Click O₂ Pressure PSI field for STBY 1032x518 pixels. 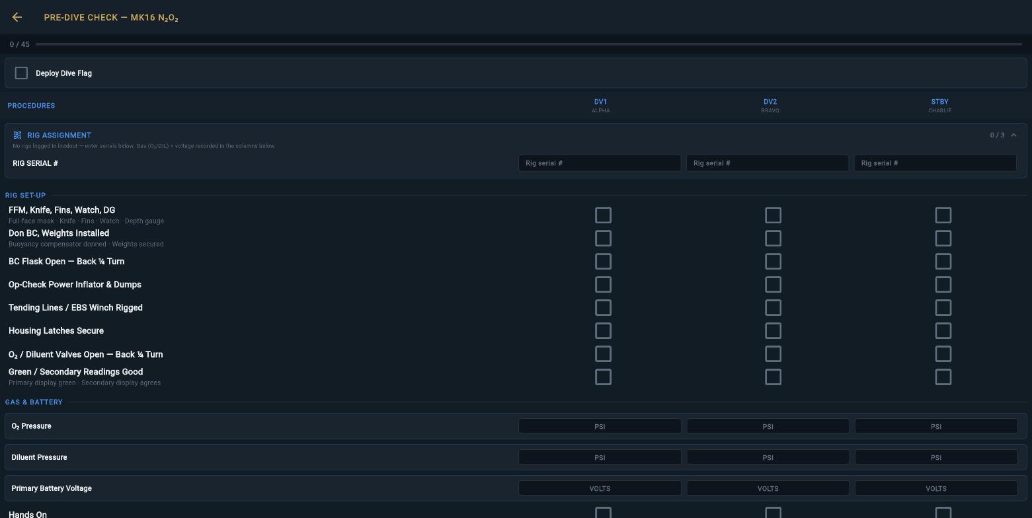coord(936,426)
